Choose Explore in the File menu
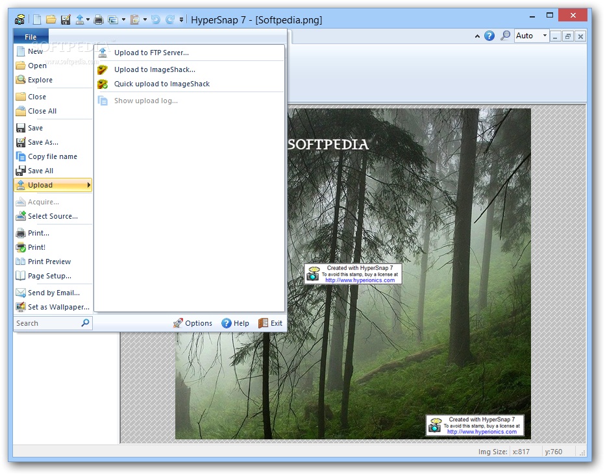This screenshot has height=475, width=605. [x=53, y=80]
